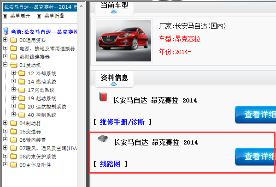Click the 线路图 entry title 长安马自达-昂克赛拉-2014-

click(158, 142)
